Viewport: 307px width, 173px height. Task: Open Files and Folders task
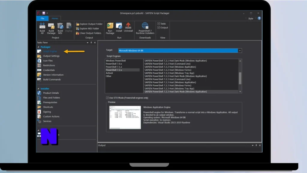[52, 98]
